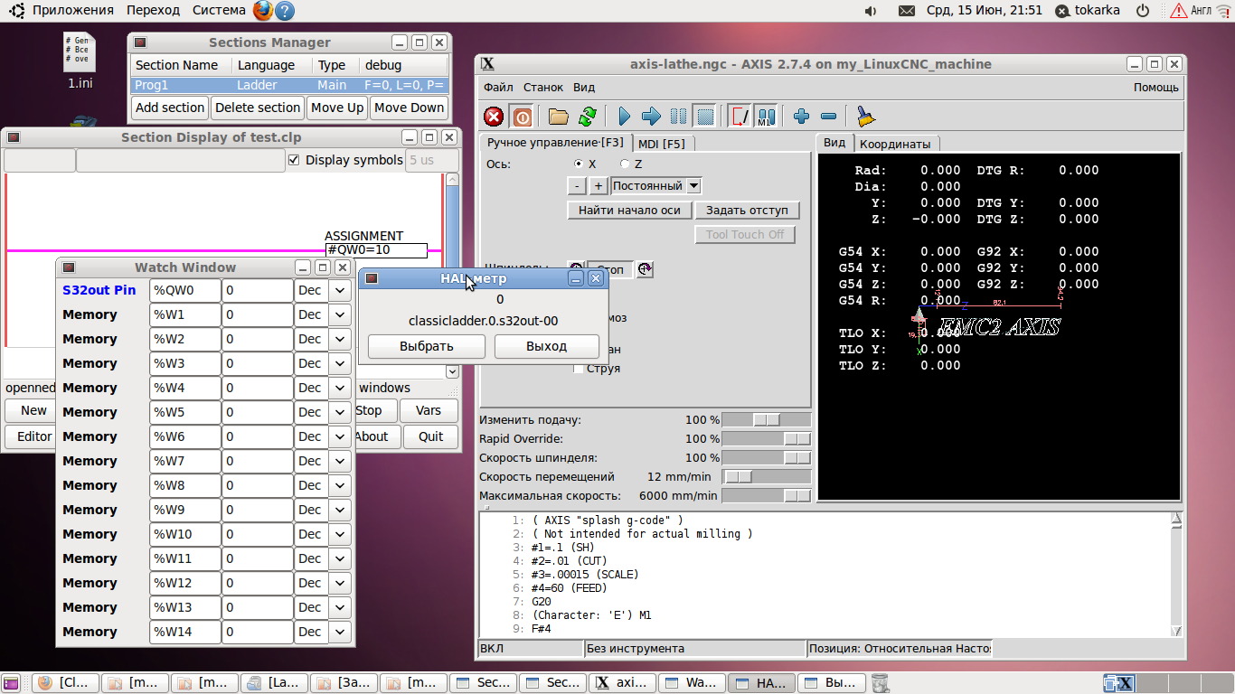
Task: Start program run with the play icon
Action: pyautogui.click(x=624, y=117)
